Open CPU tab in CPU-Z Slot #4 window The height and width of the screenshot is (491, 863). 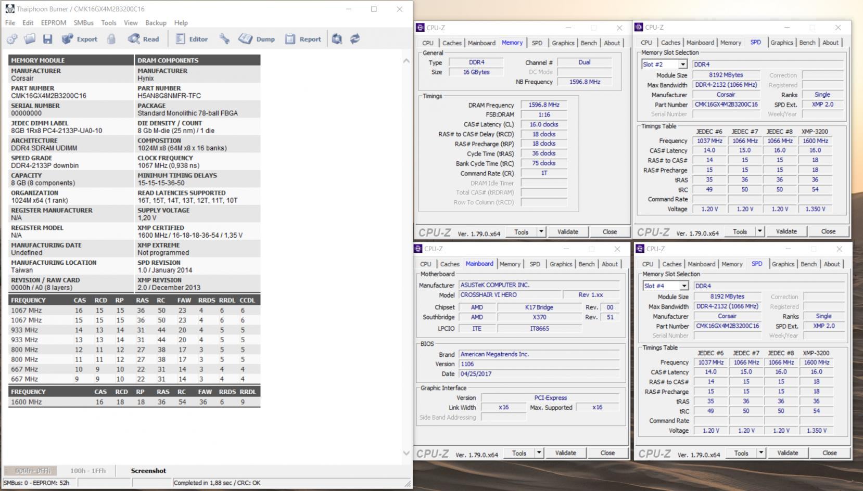pyautogui.click(x=648, y=264)
